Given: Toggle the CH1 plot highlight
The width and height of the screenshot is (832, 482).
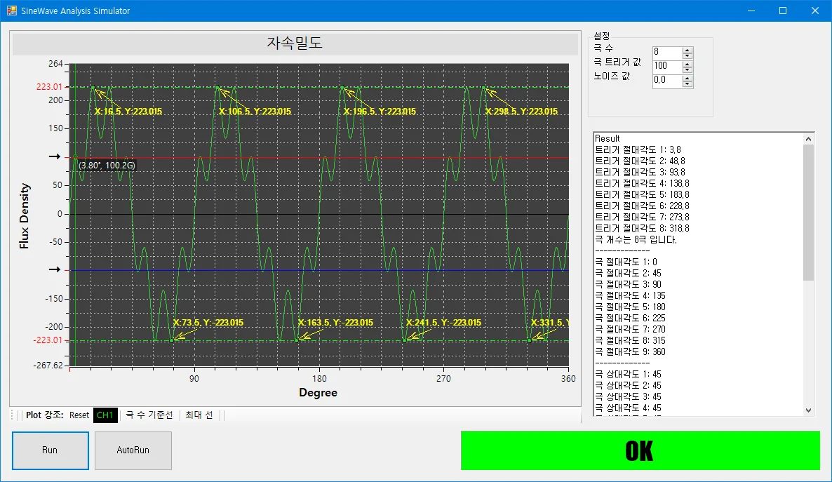Looking at the screenshot, I should 105,415.
